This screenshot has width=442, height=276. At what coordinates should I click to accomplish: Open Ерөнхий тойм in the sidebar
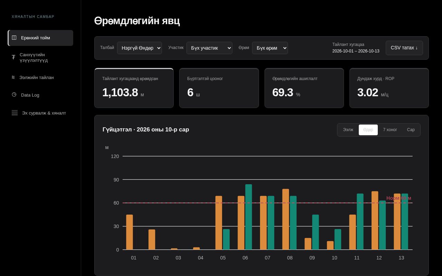tap(41, 38)
